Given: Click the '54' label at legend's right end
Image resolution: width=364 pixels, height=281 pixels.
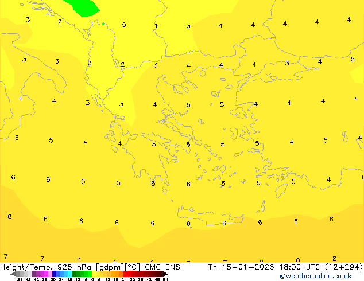Looking at the screenshot, I should [x=165, y=279].
